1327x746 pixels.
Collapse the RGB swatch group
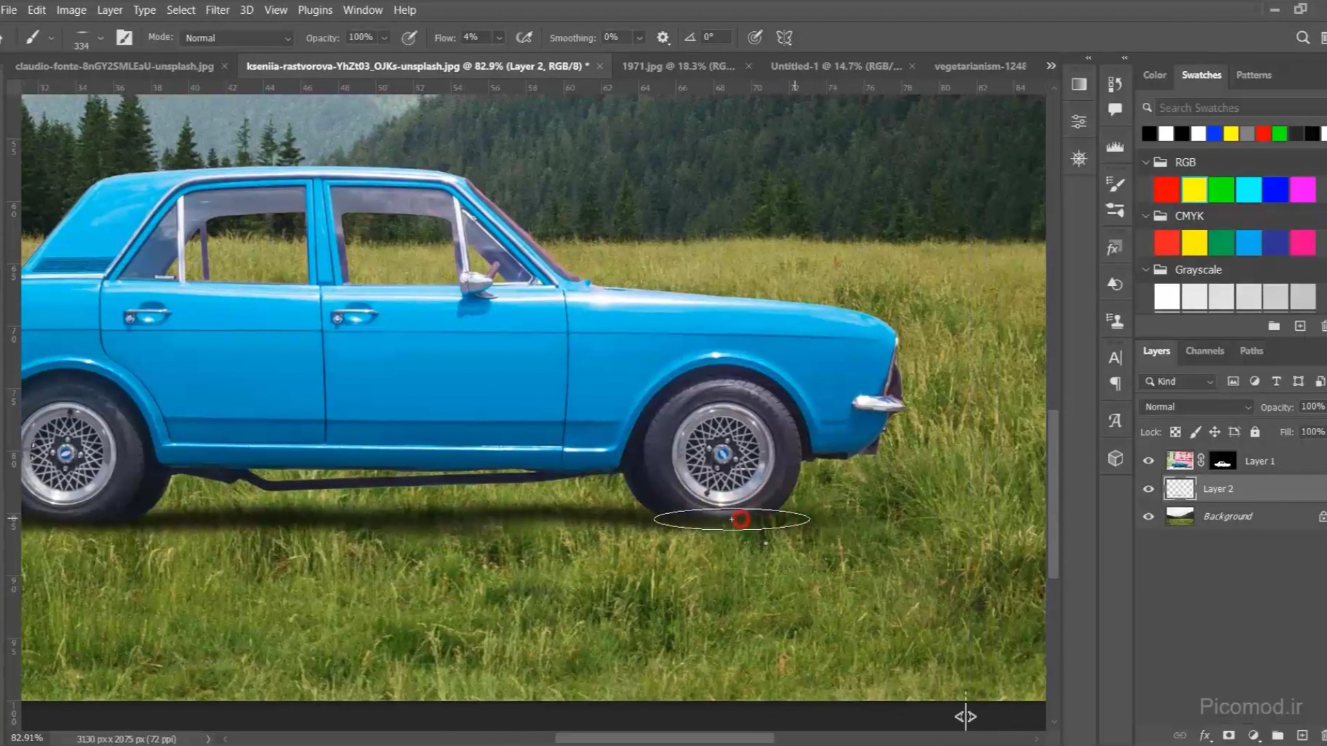click(x=1145, y=162)
